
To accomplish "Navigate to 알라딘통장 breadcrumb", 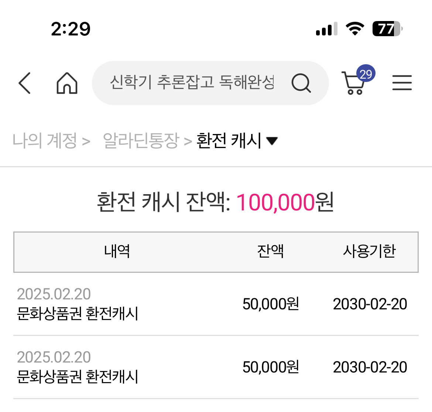I will [x=141, y=141].
